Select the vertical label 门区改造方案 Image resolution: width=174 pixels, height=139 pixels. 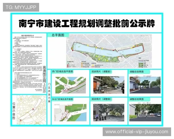click(x=49, y=93)
